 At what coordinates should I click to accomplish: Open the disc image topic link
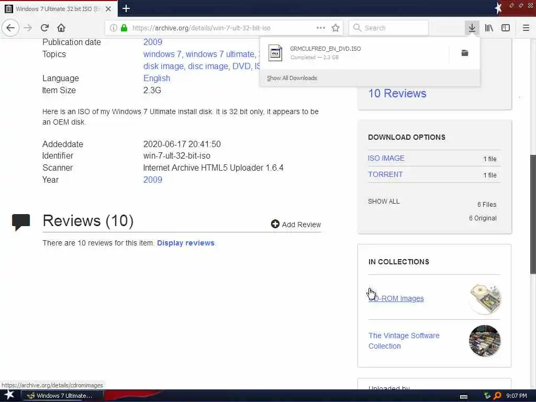(x=208, y=66)
